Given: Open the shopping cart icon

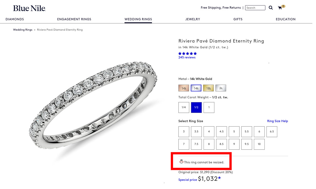Looking at the screenshot, I should (280, 8).
